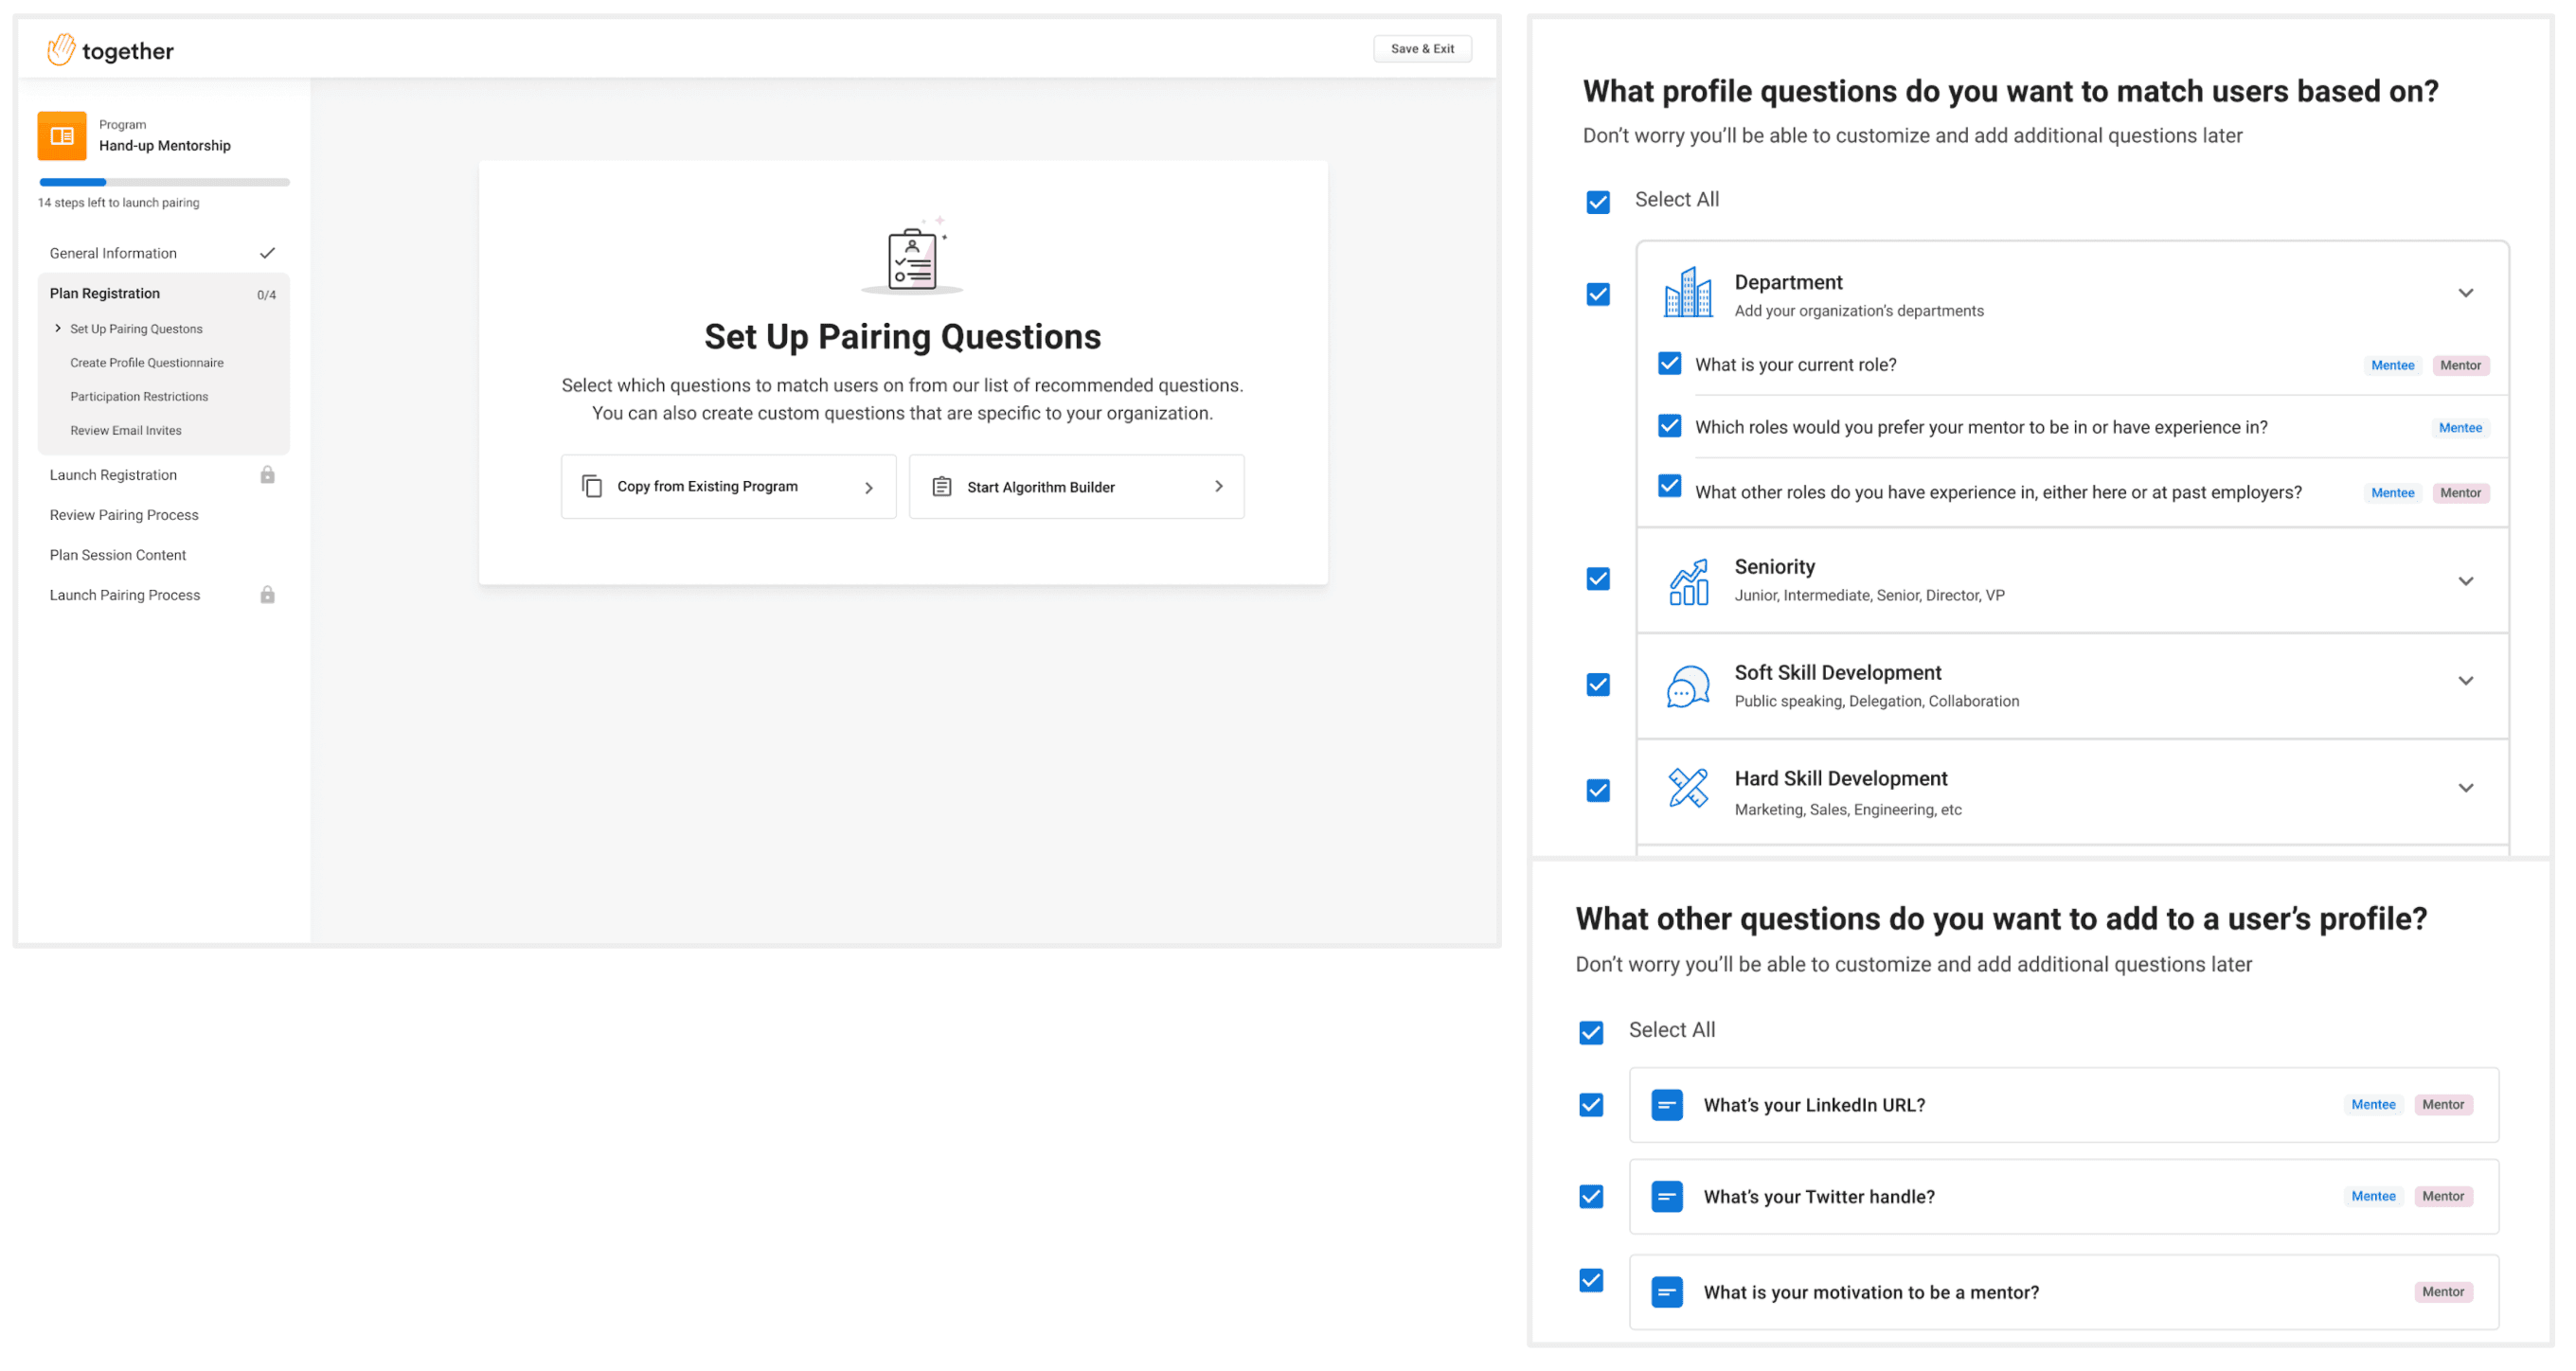The image size is (2576, 1371).
Task: Click the orange Program book icon
Action: click(x=62, y=135)
